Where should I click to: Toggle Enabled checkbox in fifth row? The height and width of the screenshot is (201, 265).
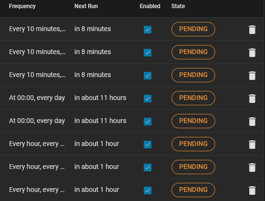coord(148,122)
